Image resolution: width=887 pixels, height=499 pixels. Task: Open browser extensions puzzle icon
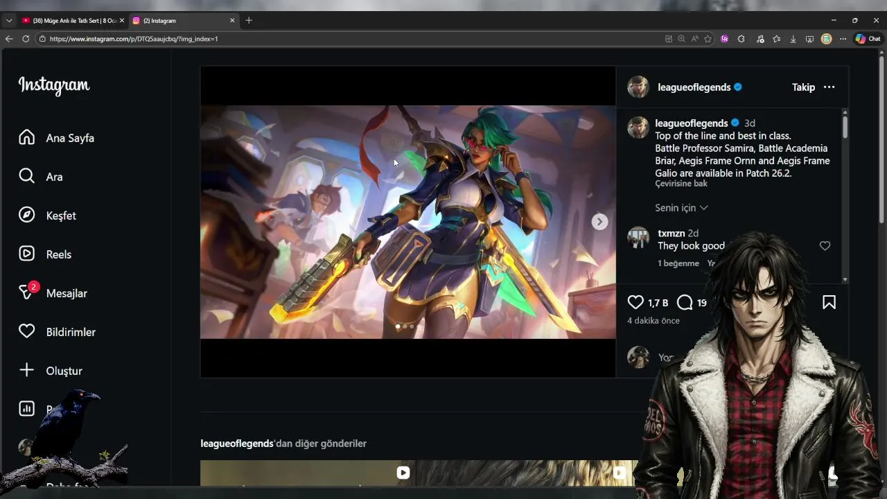(741, 39)
